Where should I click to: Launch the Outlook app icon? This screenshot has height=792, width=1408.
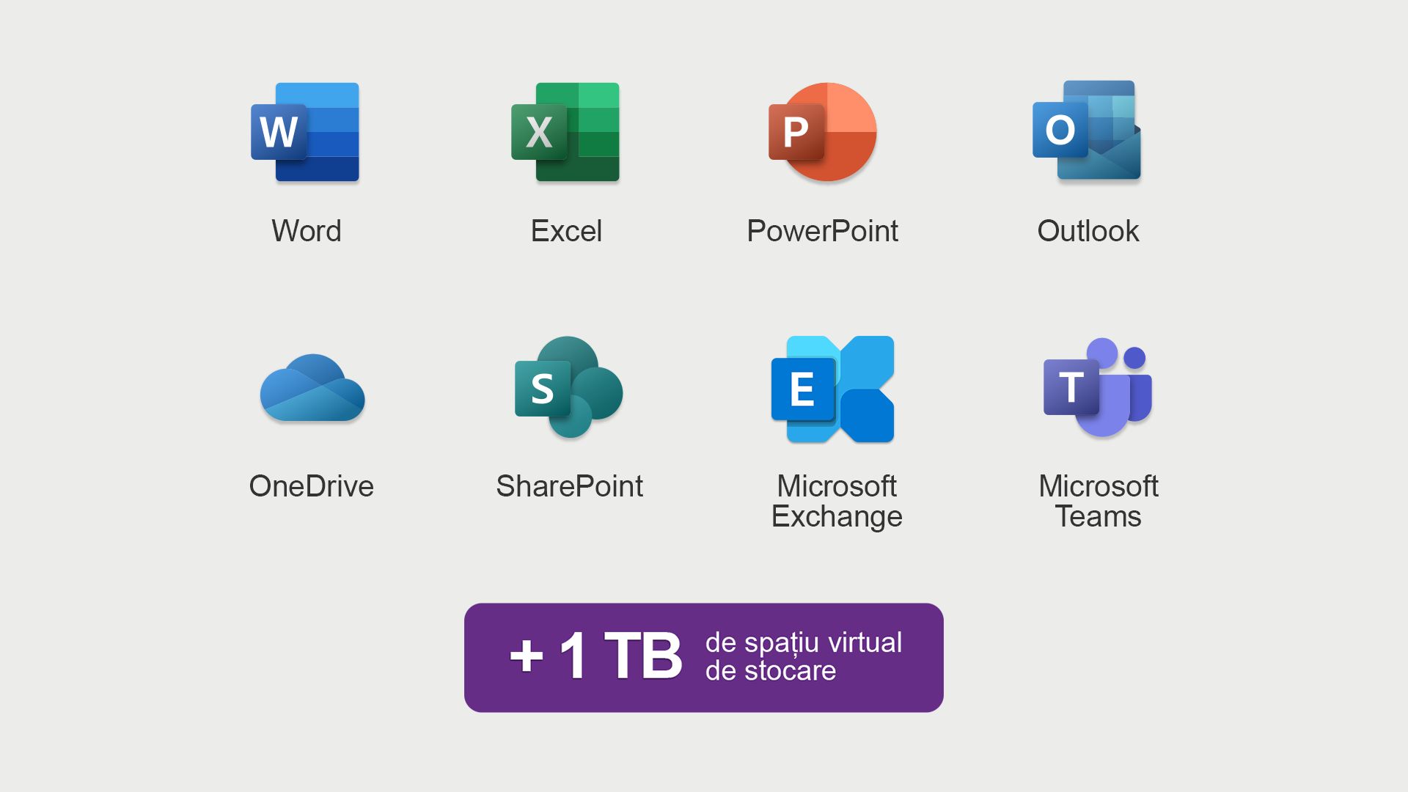(x=1087, y=131)
